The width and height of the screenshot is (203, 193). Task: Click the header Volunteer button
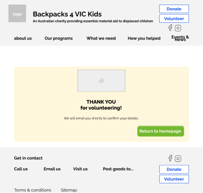(174, 19)
